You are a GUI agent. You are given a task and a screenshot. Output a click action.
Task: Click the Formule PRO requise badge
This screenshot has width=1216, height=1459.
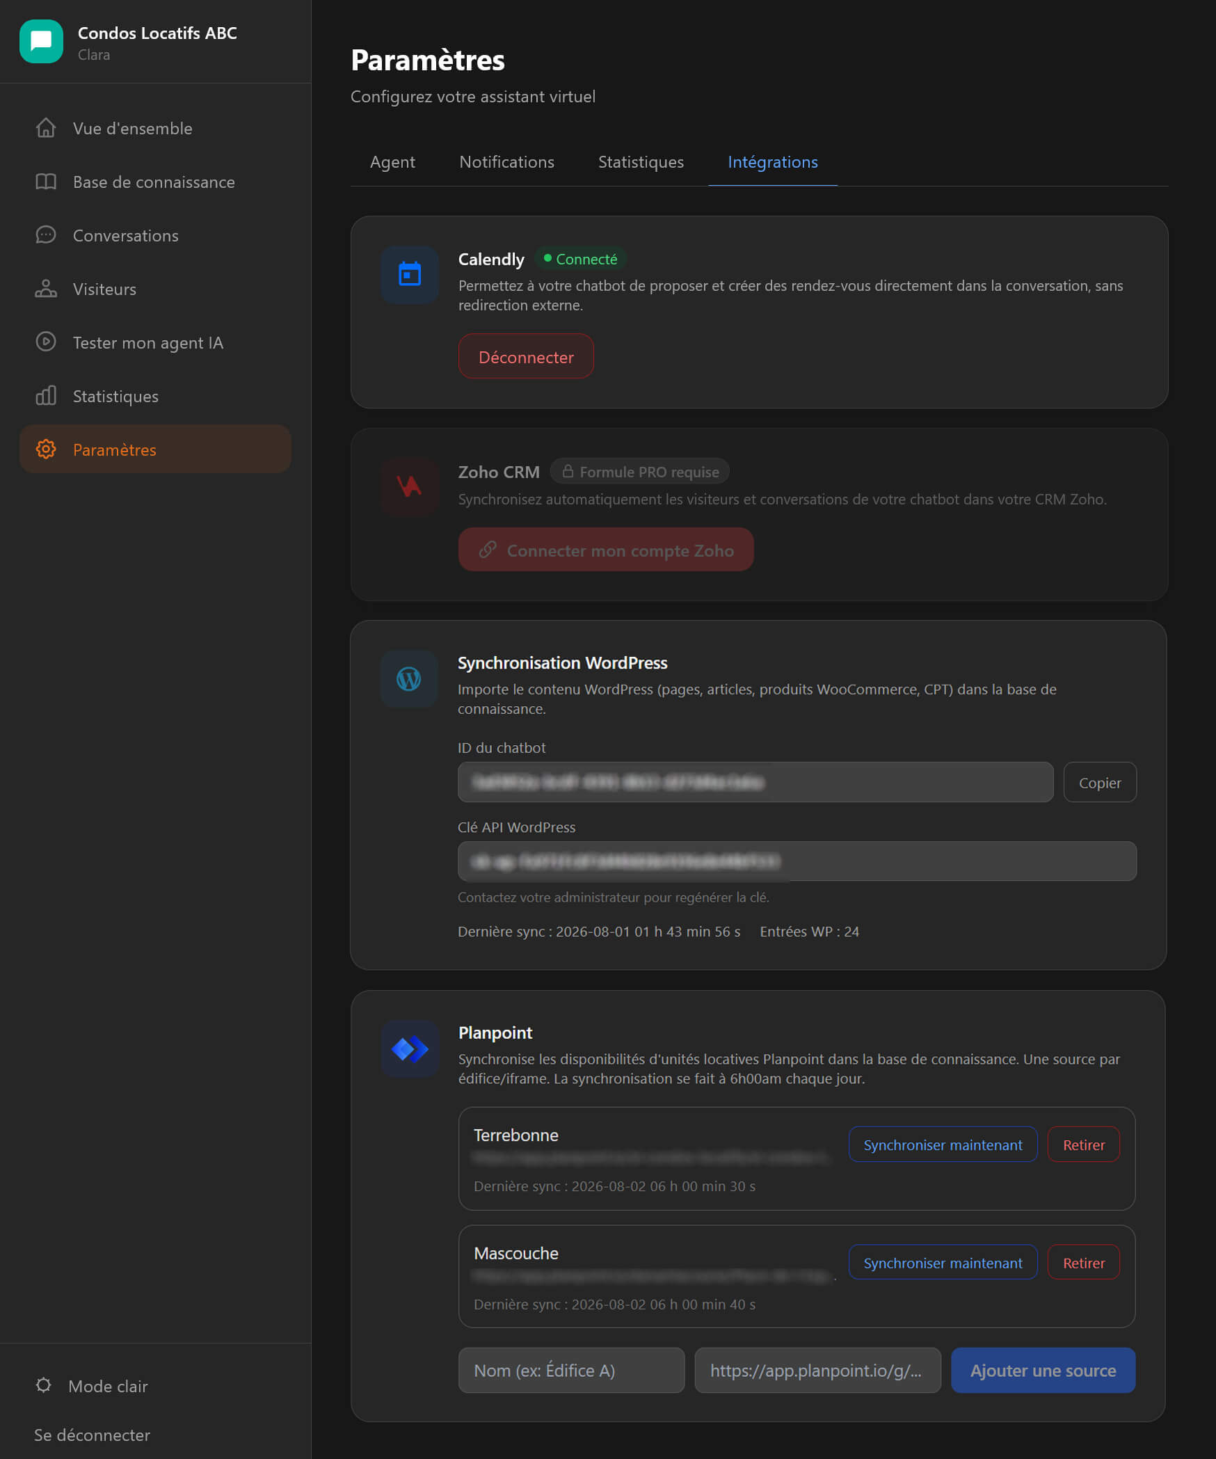(x=640, y=472)
